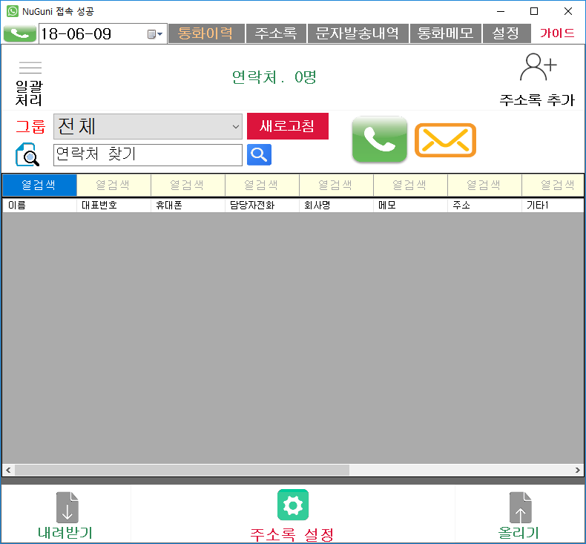Click the NuGuni app icon in title bar
Viewport: 586px width, 544px height.
pos(13,11)
